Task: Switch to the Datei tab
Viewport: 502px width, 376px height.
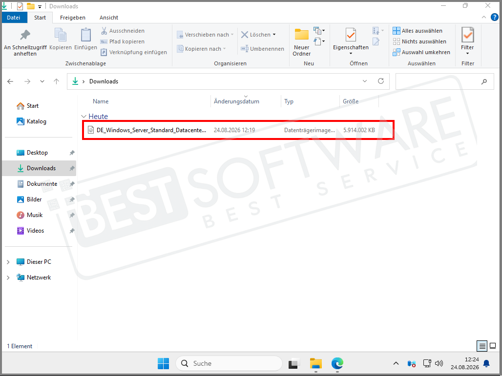Action: tap(14, 18)
